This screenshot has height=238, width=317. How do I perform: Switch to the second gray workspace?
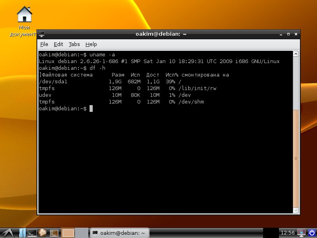click(x=82, y=233)
